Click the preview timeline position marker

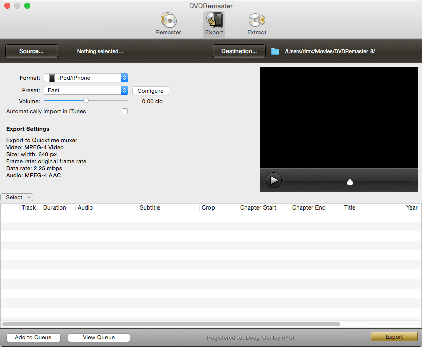tap(350, 182)
